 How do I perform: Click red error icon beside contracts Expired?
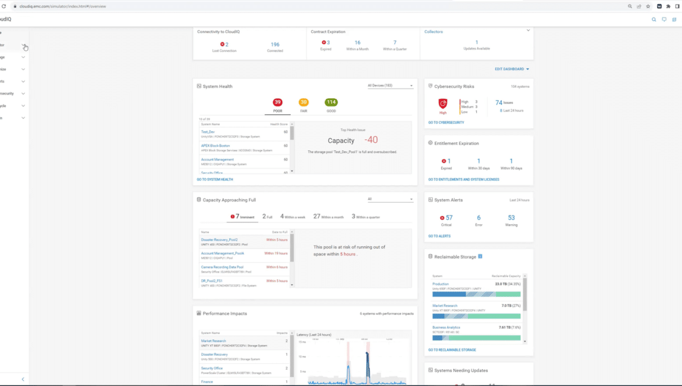(324, 43)
